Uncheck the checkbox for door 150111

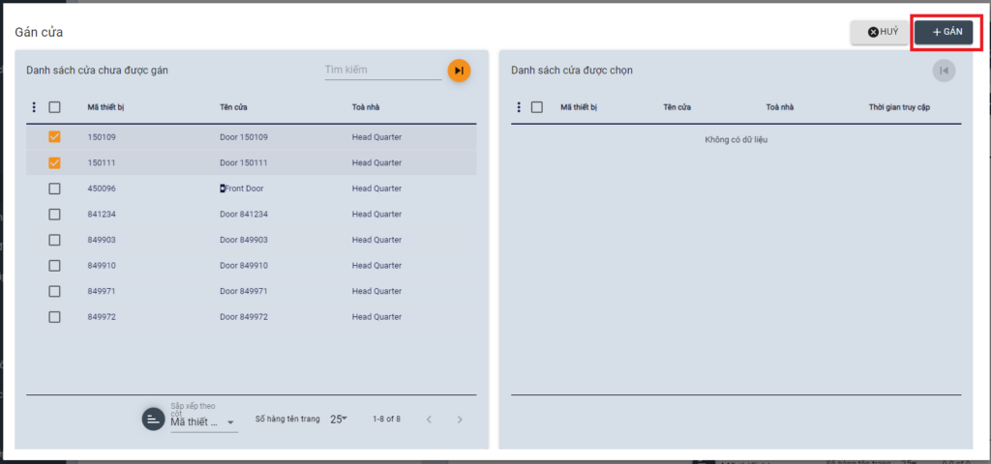click(x=54, y=162)
